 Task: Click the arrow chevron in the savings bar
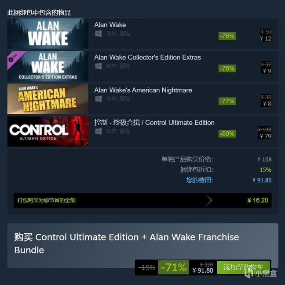(x=209, y=200)
